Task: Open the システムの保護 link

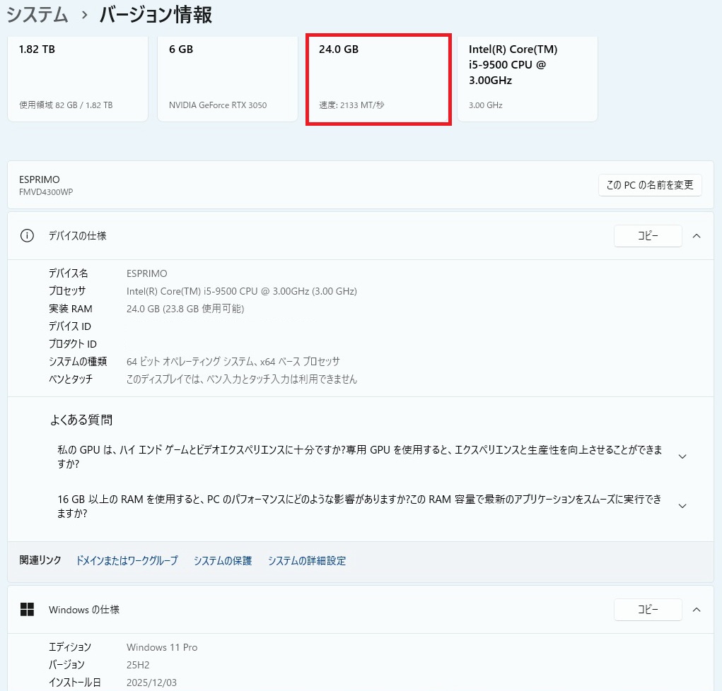Action: click(223, 561)
